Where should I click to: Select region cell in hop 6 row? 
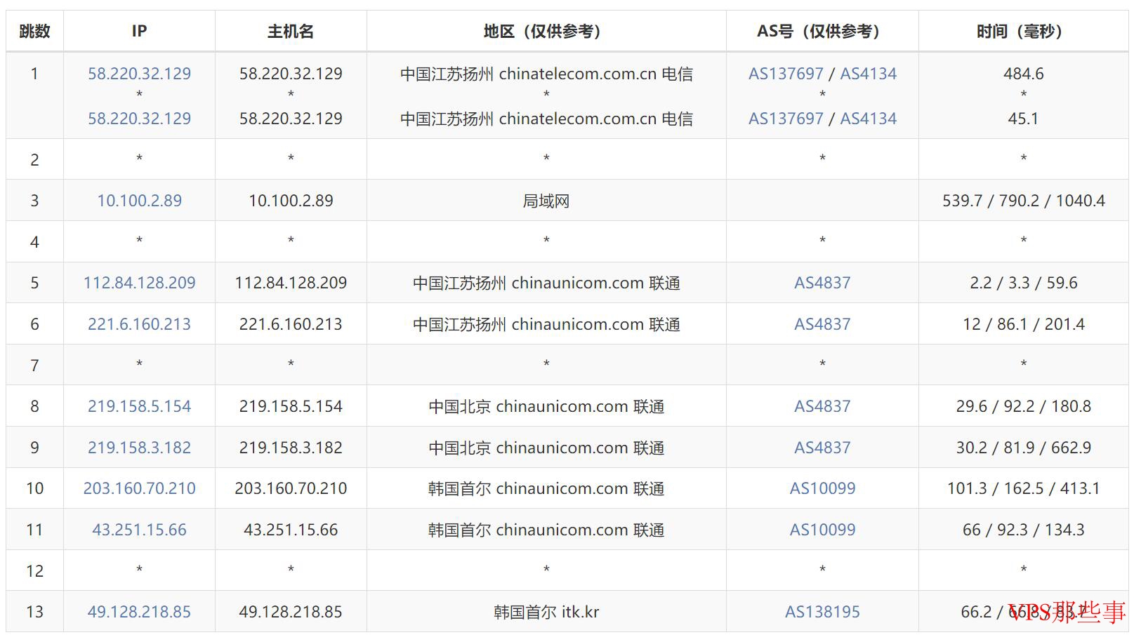546,324
